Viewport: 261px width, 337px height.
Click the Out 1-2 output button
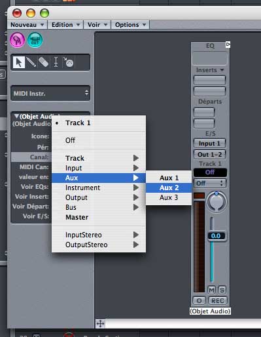pos(209,155)
